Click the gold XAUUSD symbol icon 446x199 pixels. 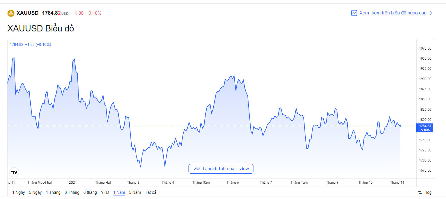pos(11,13)
